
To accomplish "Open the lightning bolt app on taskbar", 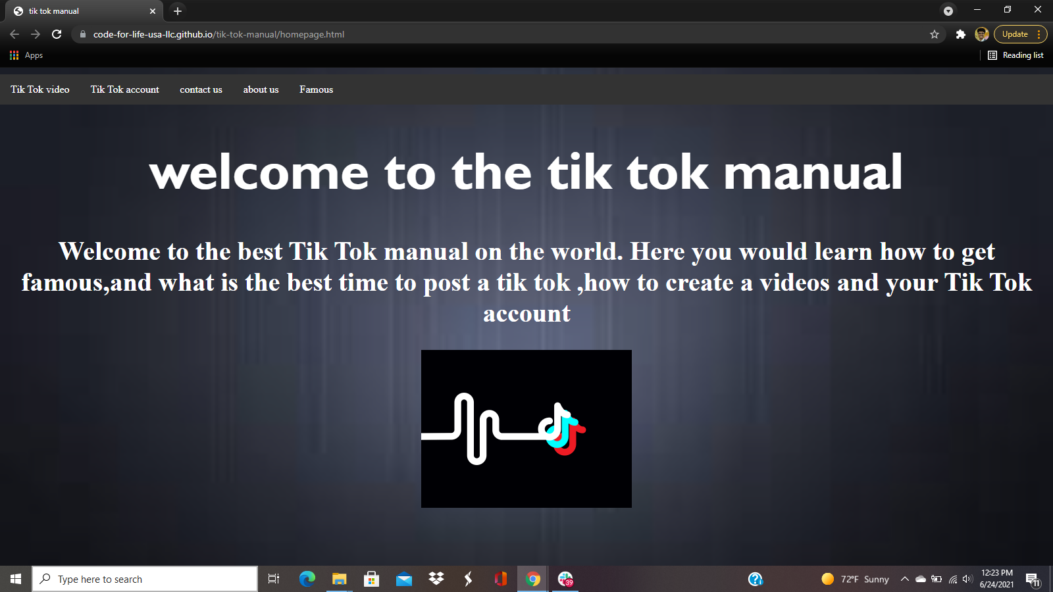I will click(x=468, y=579).
